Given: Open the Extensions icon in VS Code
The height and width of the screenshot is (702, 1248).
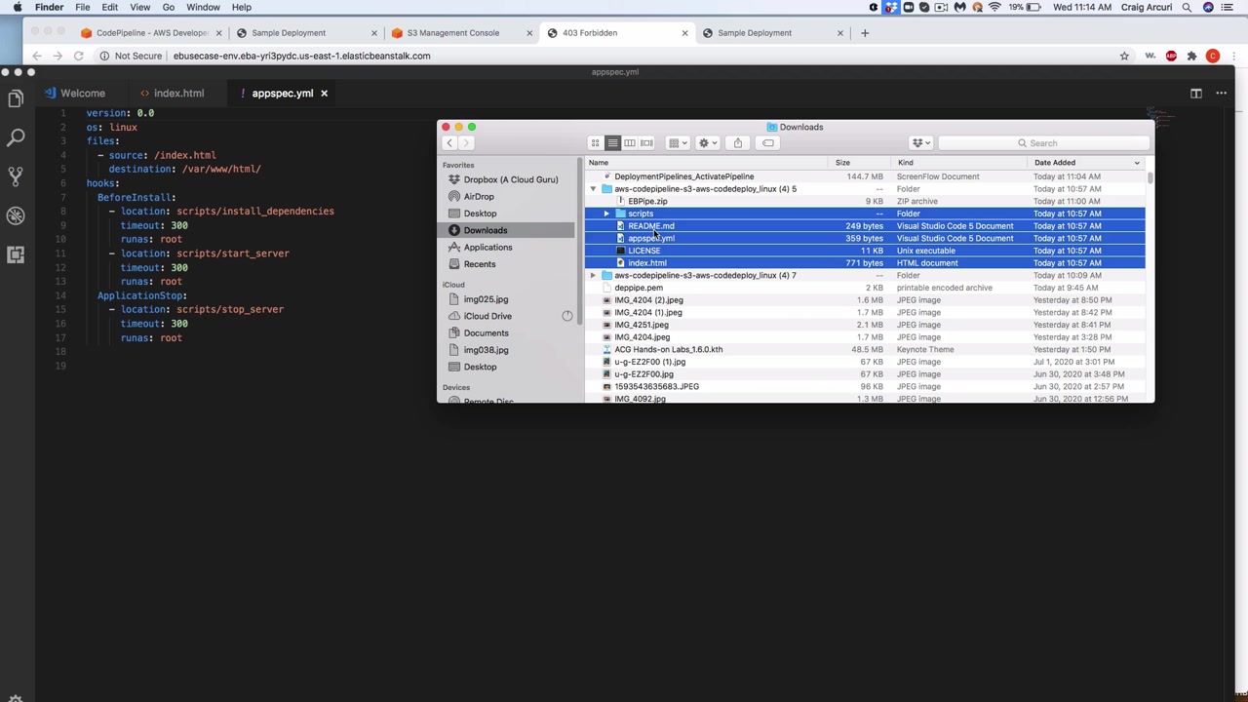Looking at the screenshot, I should pyautogui.click(x=16, y=254).
